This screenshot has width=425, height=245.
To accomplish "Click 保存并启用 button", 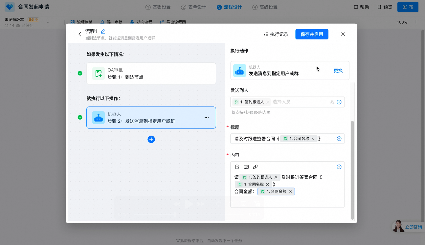I will coord(312,34).
